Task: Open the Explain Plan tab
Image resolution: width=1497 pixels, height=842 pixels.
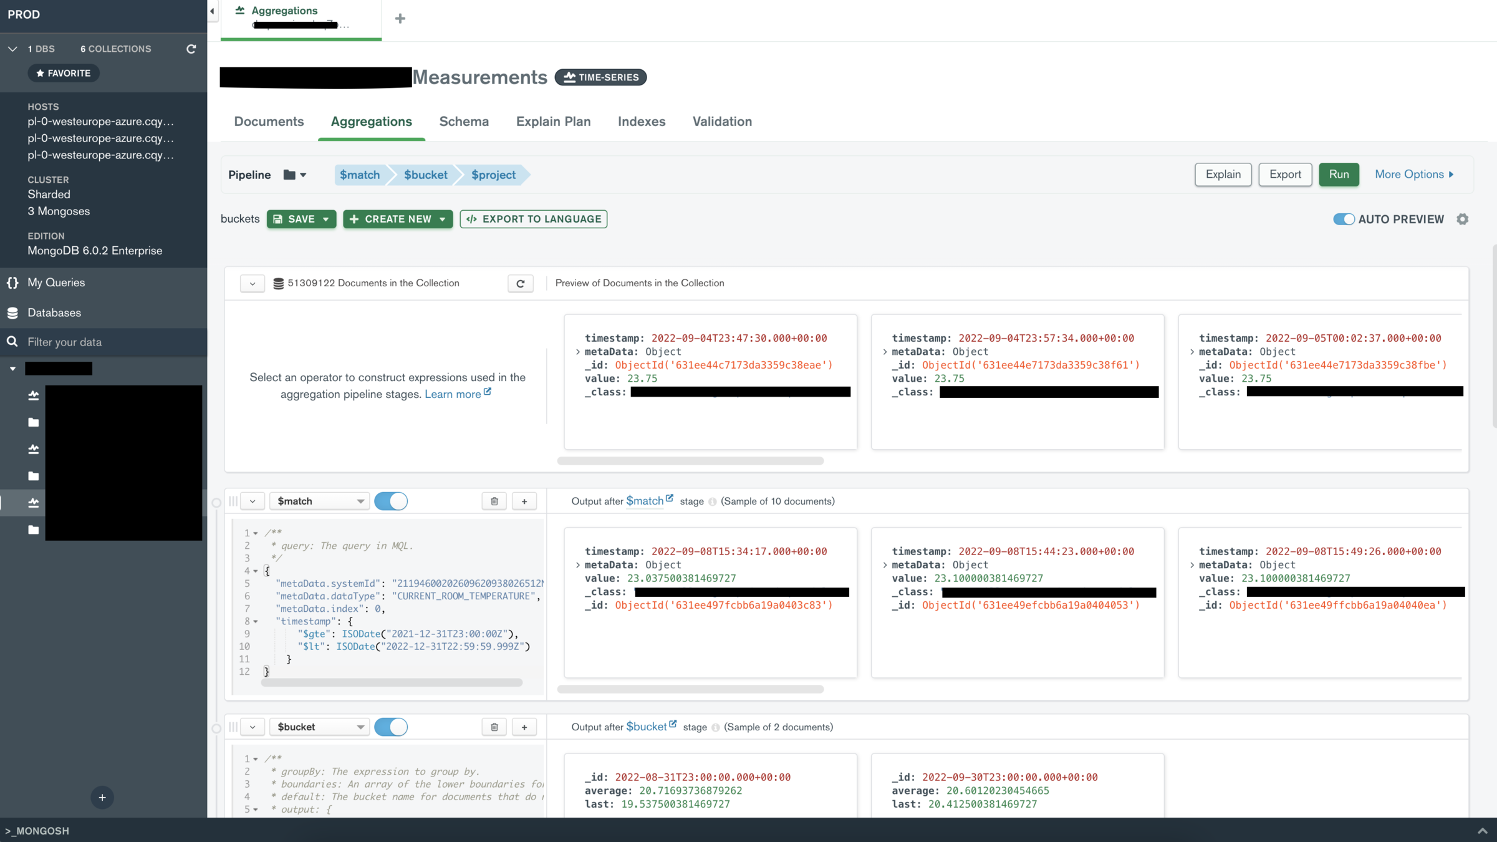Action: [553, 122]
